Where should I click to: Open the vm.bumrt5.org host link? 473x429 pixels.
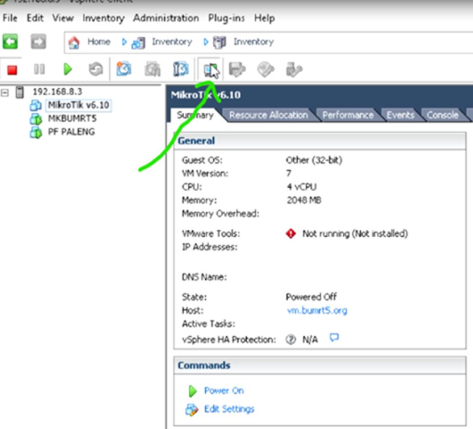[317, 310]
